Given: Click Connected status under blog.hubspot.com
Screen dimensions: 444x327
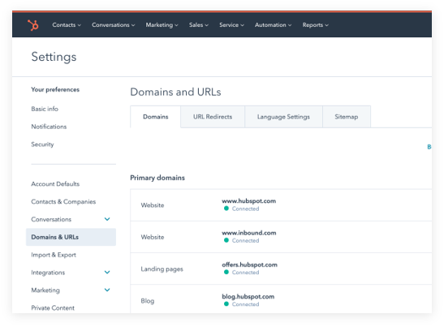Looking at the screenshot, I should pos(245,304).
